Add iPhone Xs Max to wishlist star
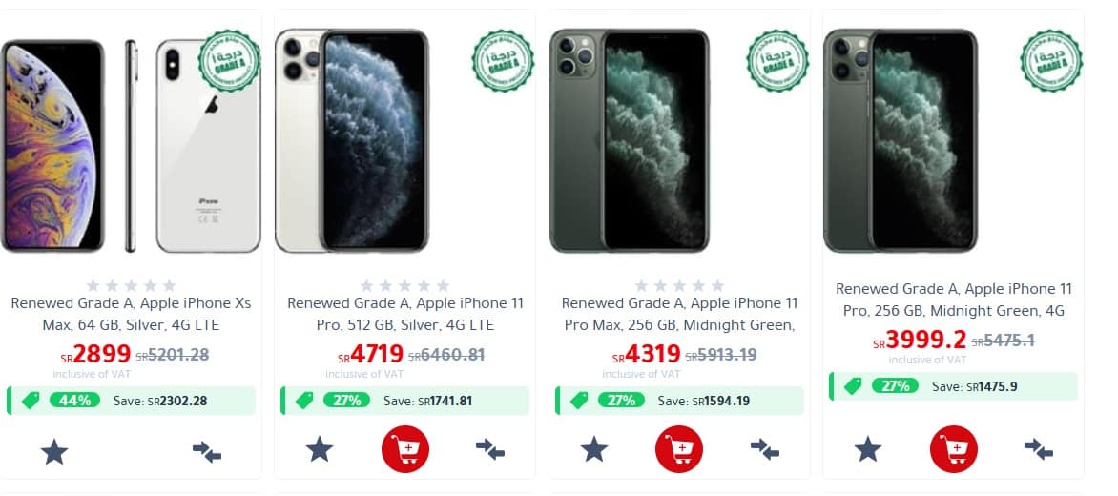This screenshot has width=1118, height=496. click(54, 451)
